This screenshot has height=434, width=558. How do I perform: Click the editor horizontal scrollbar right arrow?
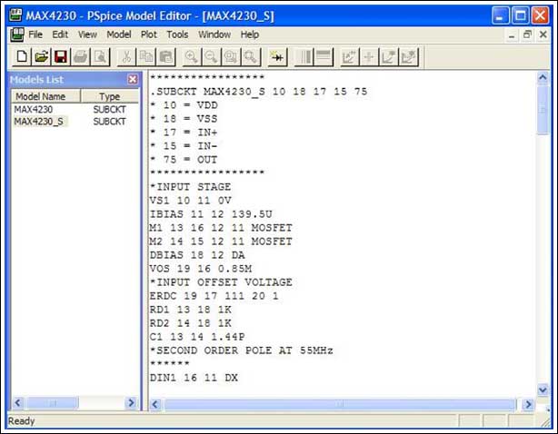529,404
